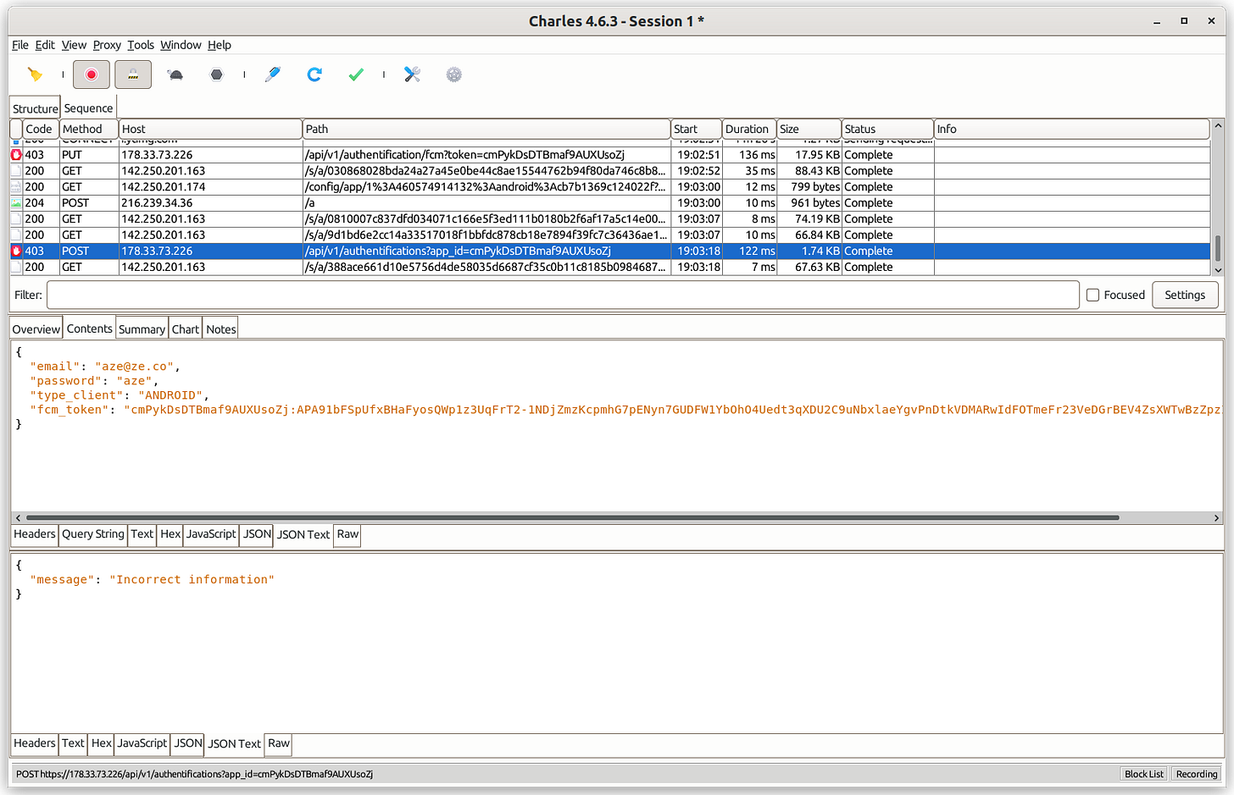The image size is (1234, 795).
Task: Click the request body horizontal scrollbar
Action: coord(573,517)
